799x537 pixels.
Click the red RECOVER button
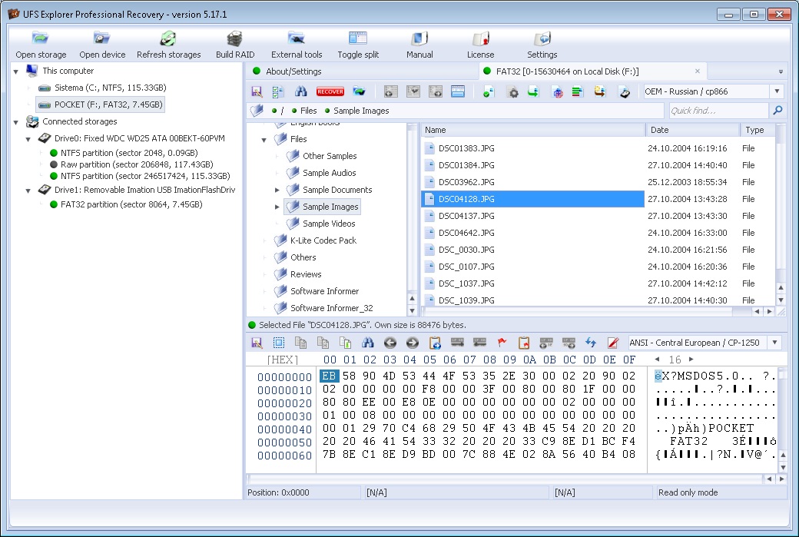pyautogui.click(x=330, y=91)
